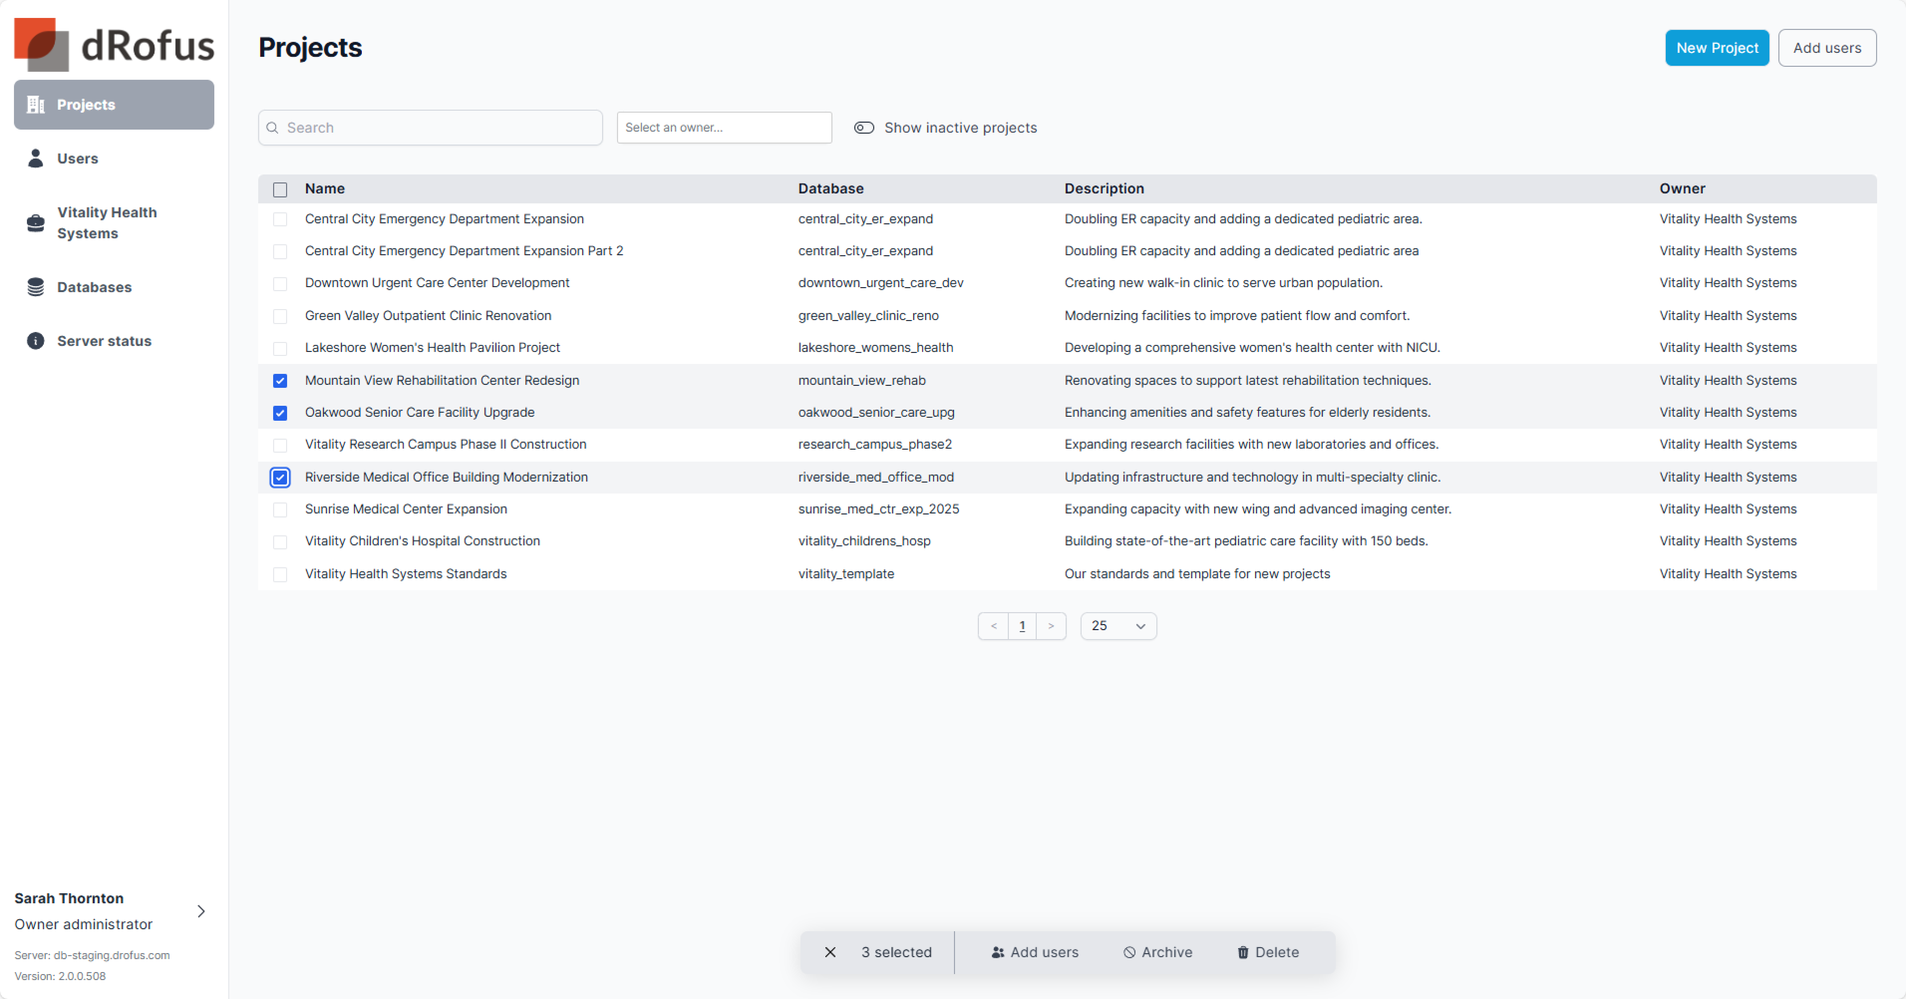
Task: Open the Server status menu item
Action: point(104,341)
